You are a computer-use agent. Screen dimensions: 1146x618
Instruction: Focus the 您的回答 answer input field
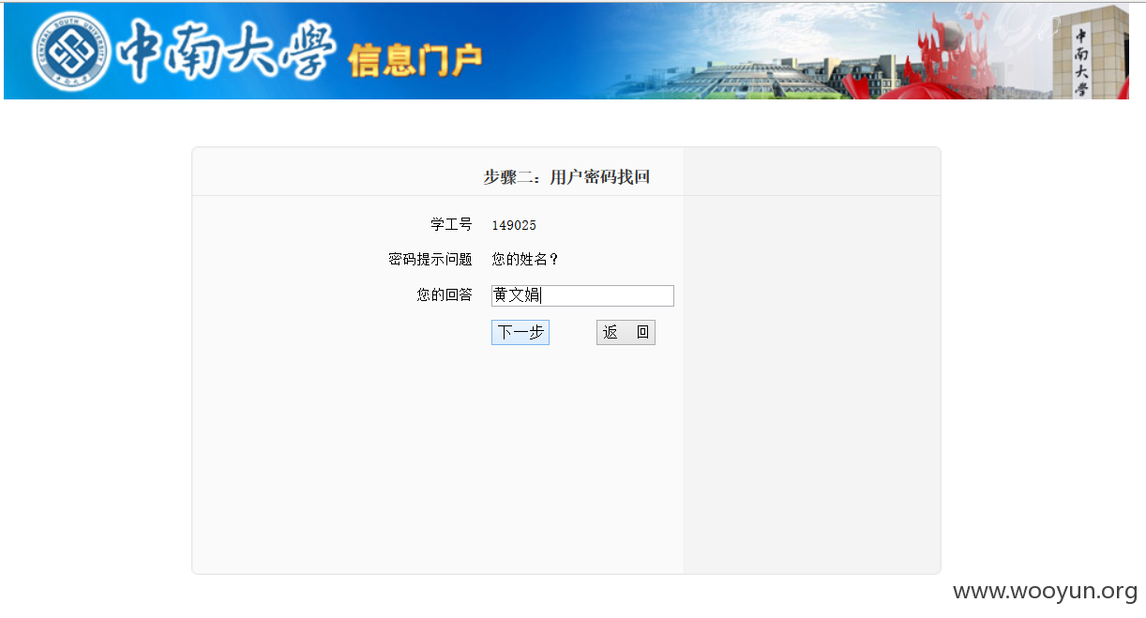[x=582, y=295]
